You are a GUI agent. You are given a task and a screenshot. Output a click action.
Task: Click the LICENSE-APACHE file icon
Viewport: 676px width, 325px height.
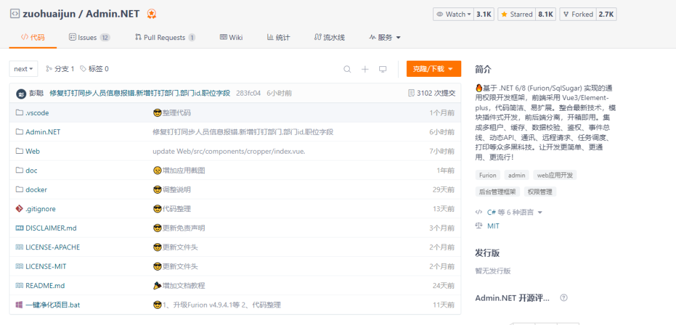pos(19,247)
